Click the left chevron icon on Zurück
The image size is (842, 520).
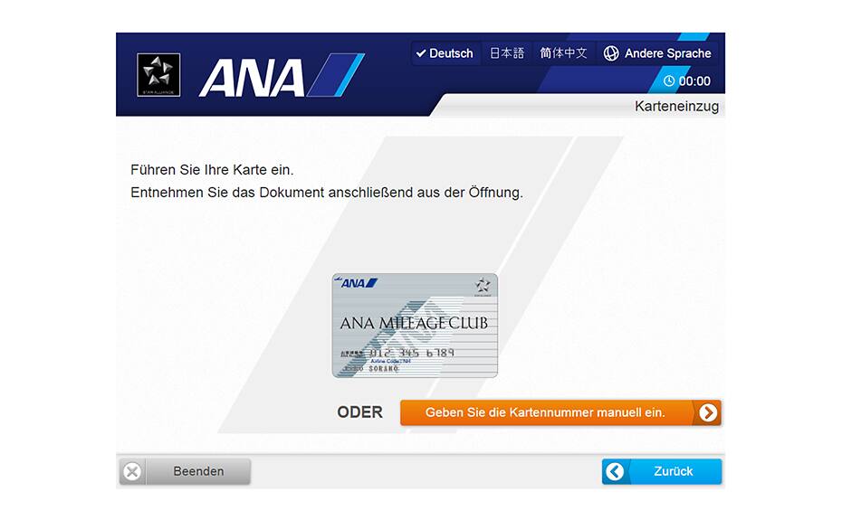[x=615, y=472]
